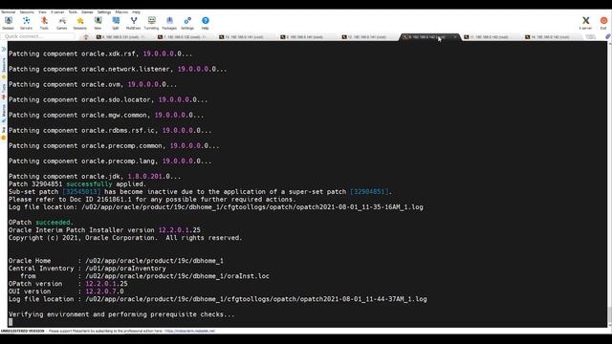Expand the sidebar double-chevron
Screen dimensions: 612x344
(x=4, y=49)
